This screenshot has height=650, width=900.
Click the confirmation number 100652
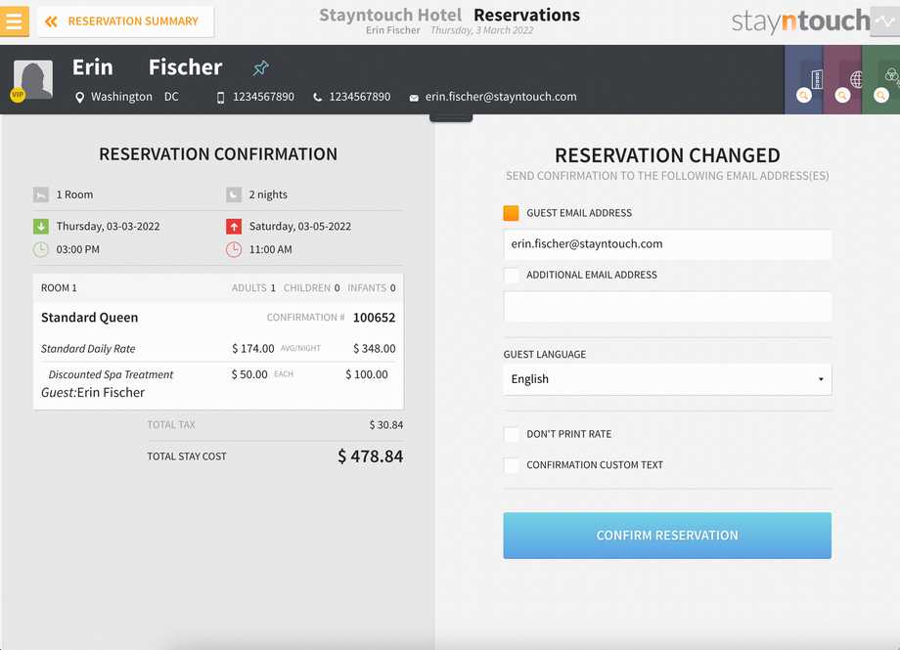375,318
